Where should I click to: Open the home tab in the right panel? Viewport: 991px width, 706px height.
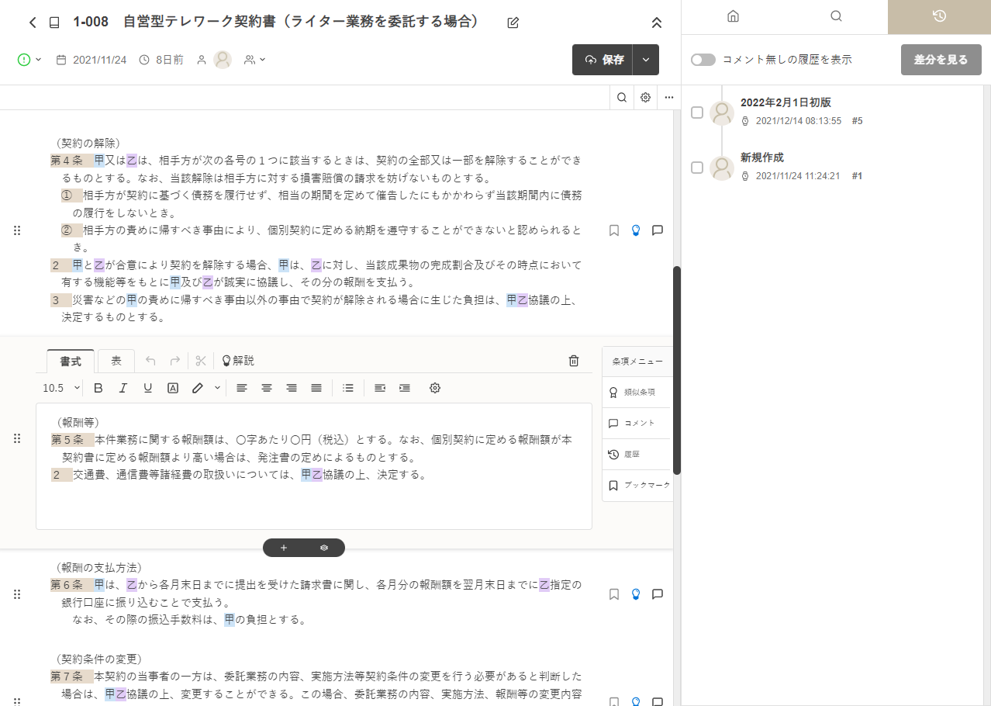(x=733, y=16)
